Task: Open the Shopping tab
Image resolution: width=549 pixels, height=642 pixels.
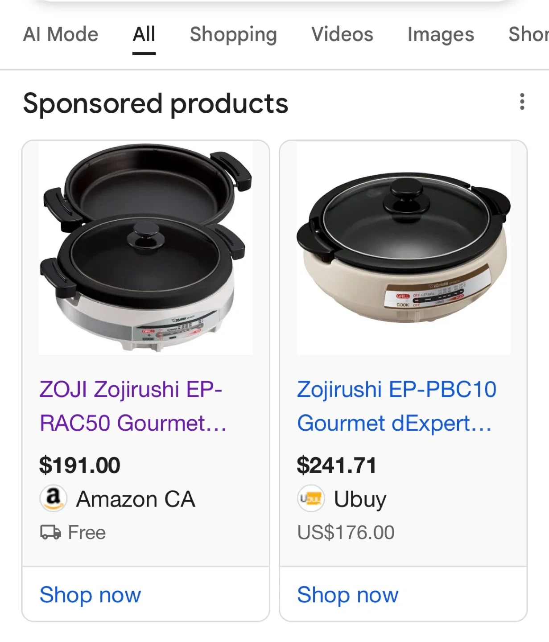Action: pyautogui.click(x=233, y=34)
